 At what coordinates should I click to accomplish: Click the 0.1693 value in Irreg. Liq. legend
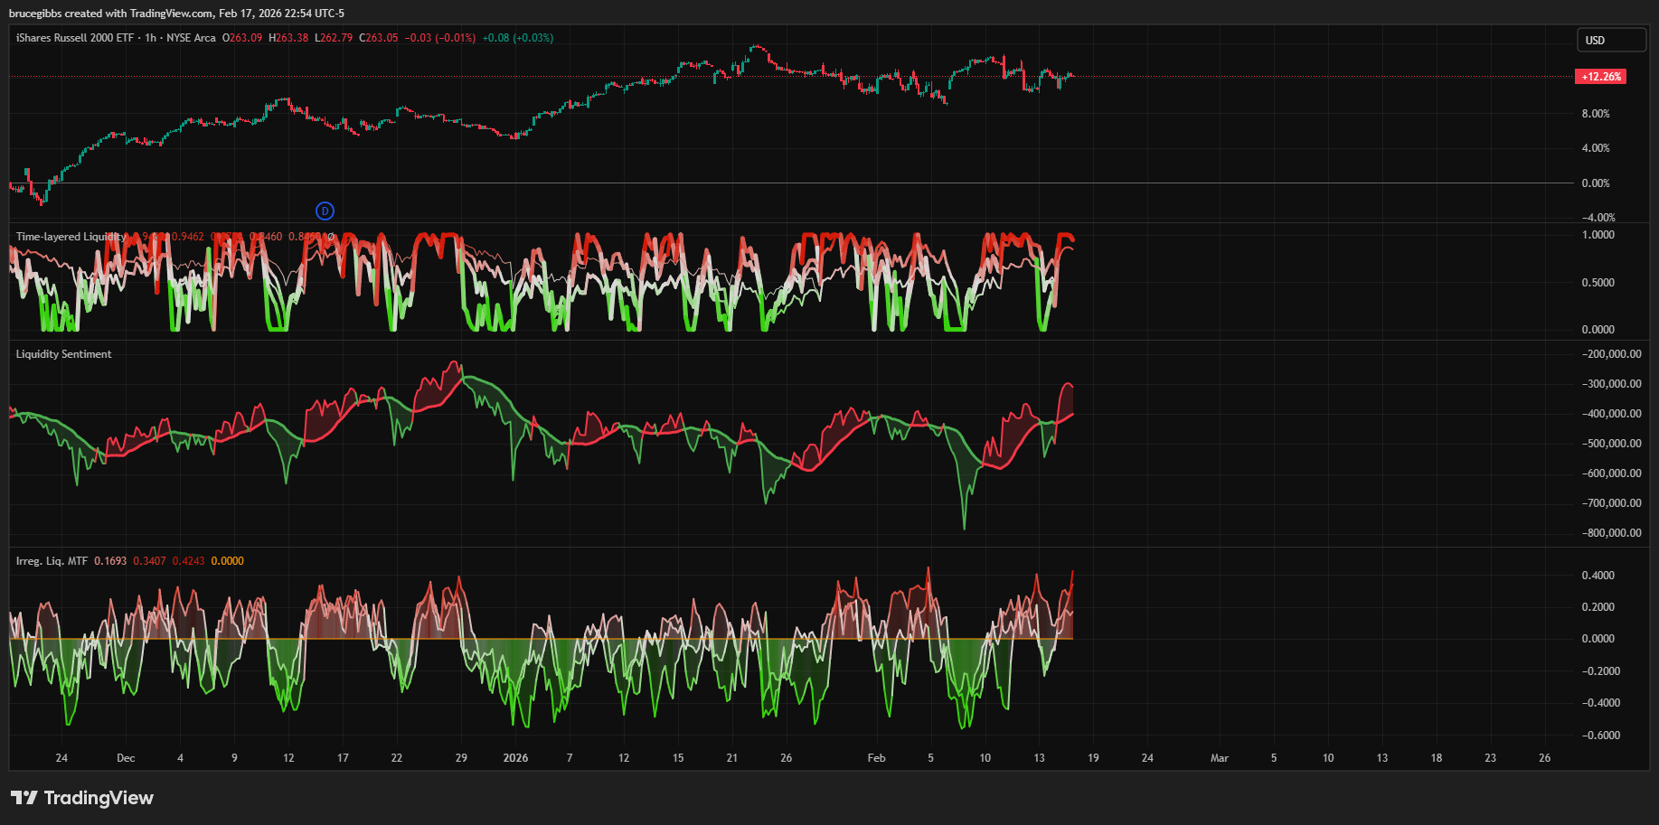[110, 561]
